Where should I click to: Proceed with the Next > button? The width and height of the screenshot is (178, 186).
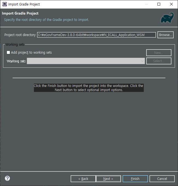point(108,179)
